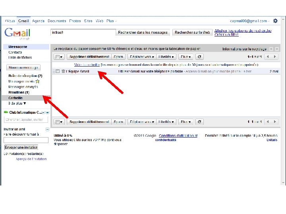Open Photos in the top navigation bar
The height and width of the screenshot is (214, 286).
coord(75,21)
